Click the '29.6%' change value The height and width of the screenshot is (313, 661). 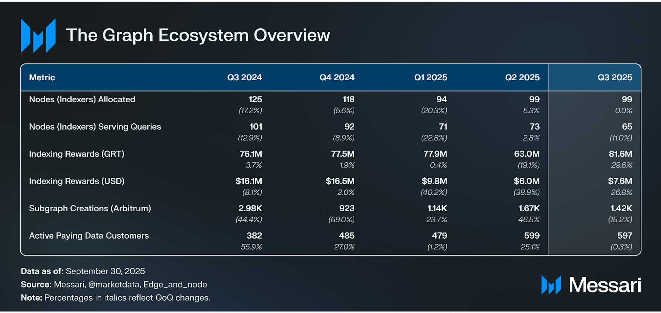pyautogui.click(x=622, y=165)
